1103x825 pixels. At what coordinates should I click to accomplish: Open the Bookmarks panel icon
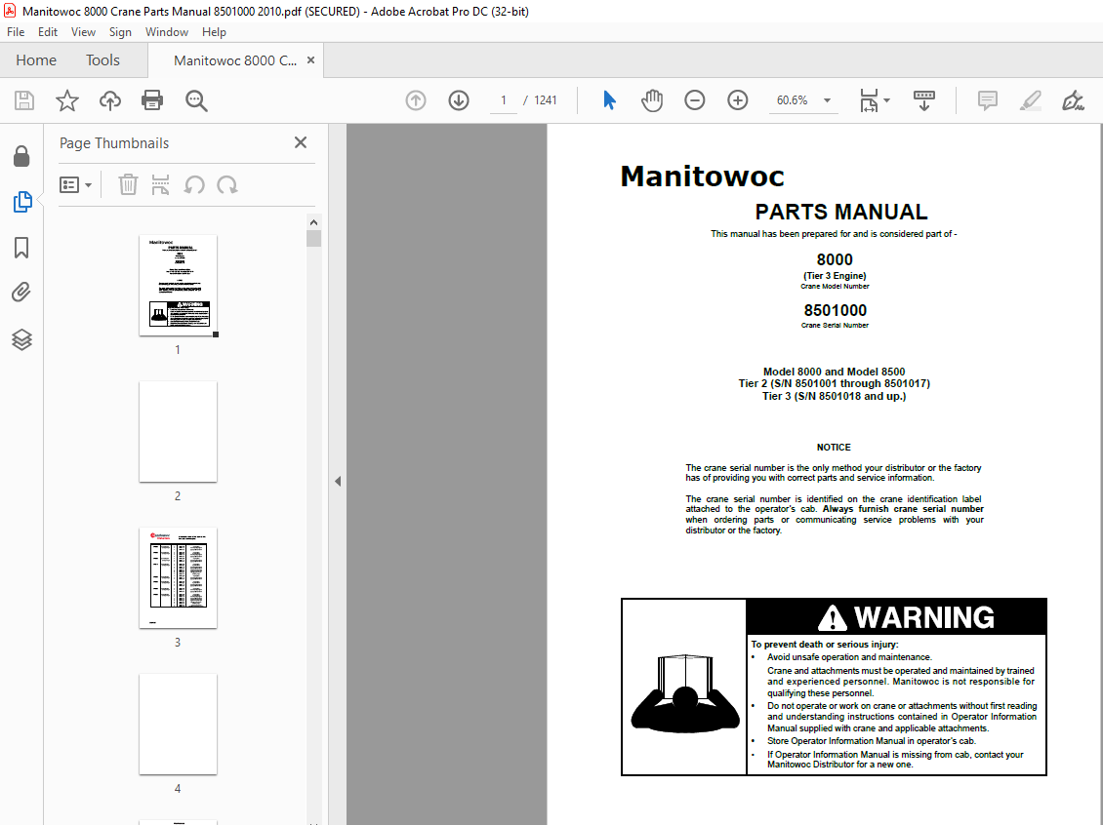(21, 248)
